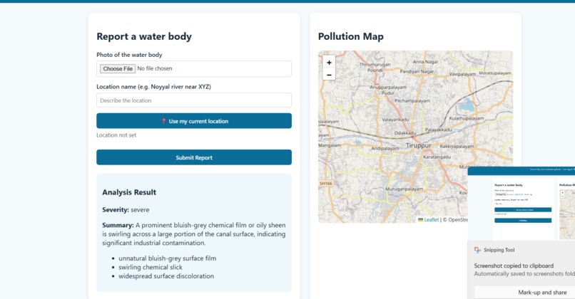Click the Submit Report button
The image size is (575, 299).
pos(194,157)
